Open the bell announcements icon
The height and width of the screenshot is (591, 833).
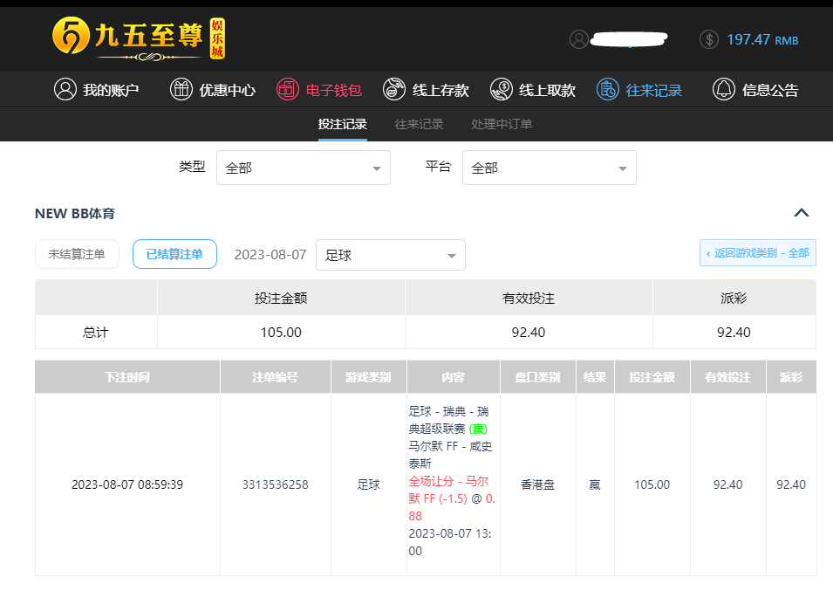(x=724, y=89)
